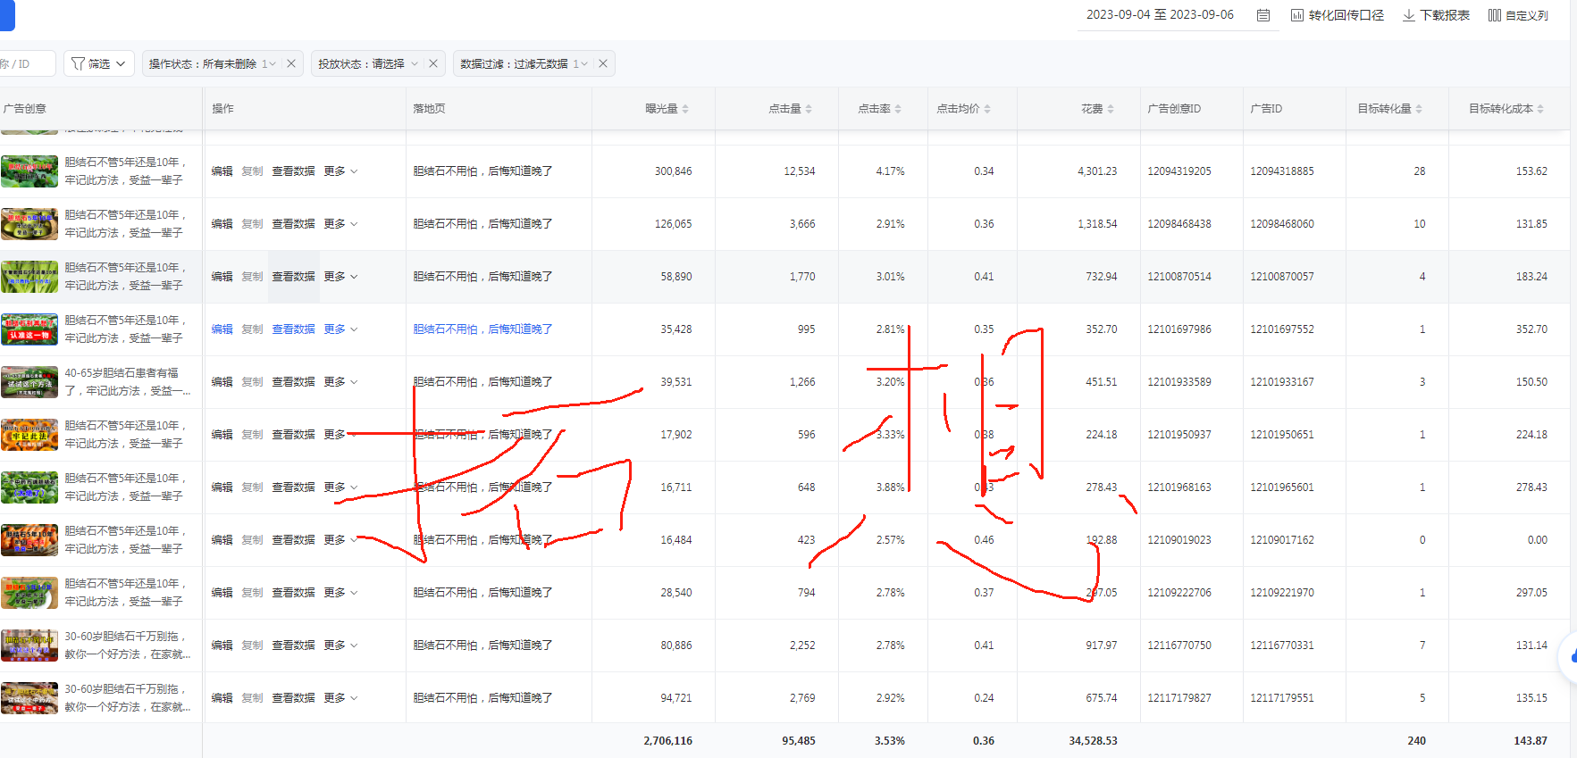Image resolution: width=1577 pixels, height=758 pixels.
Task: Open creative thumbnail in row 12101697552
Action: [29, 329]
